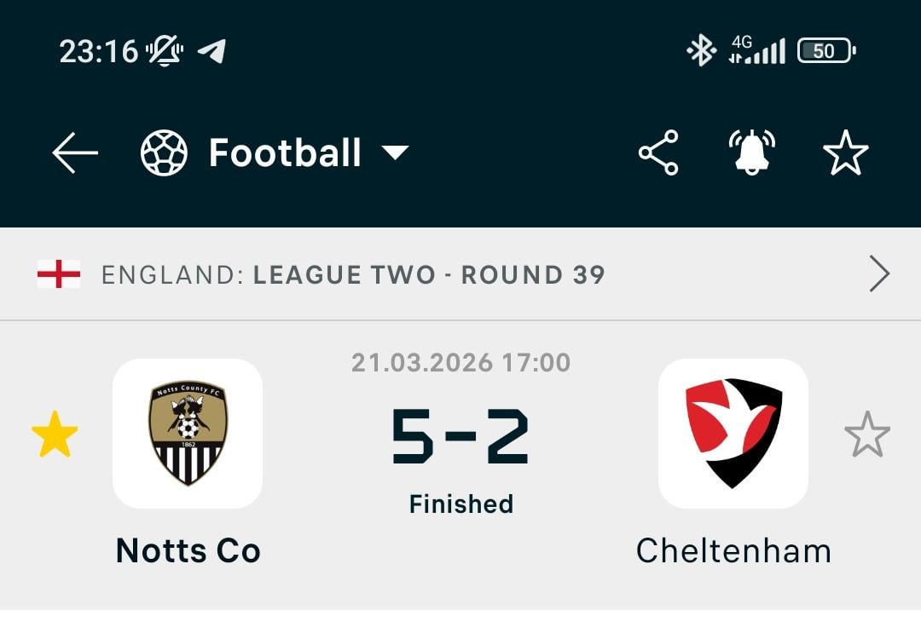Tap the battery indicator in status bar
Viewport: 921px width, 633px height.
click(x=825, y=51)
